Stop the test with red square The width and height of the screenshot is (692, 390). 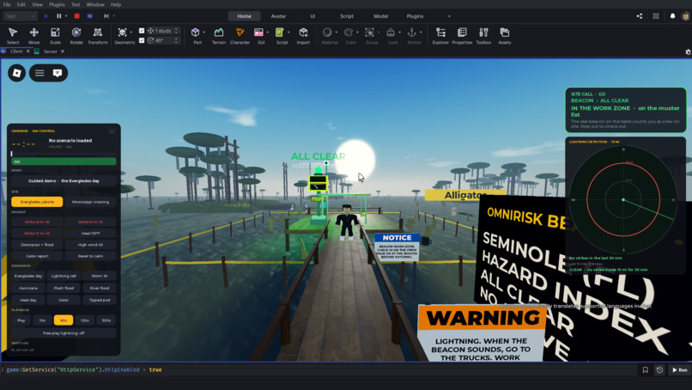76,16
